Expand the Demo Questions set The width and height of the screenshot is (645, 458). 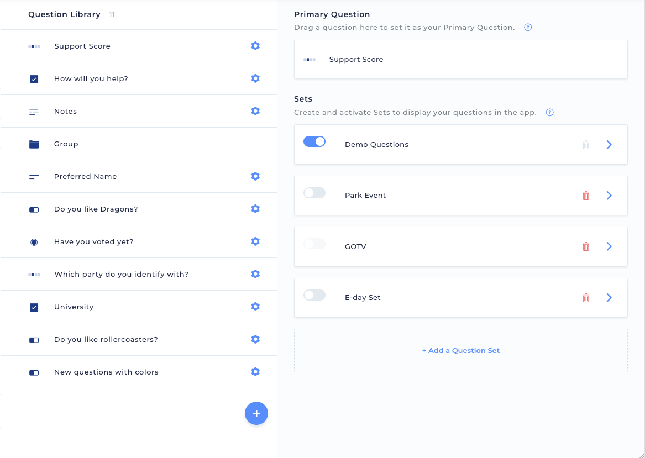[x=609, y=144]
